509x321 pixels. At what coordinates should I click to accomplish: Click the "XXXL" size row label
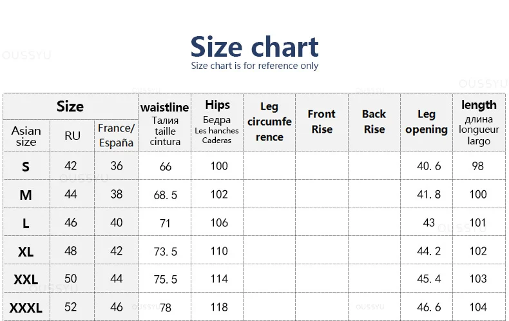[26, 308]
